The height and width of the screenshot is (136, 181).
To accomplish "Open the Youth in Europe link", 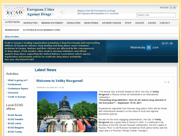I will point(17,97).
